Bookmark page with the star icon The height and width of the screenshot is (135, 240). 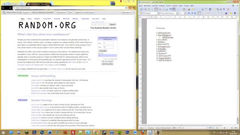click(x=126, y=8)
